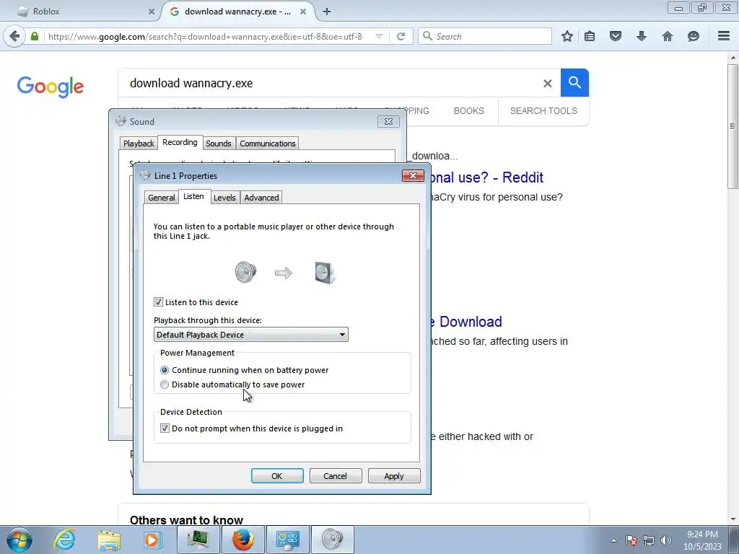The width and height of the screenshot is (739, 554).
Task: Click the Pocket icon in Firefox toolbar
Action: click(x=616, y=36)
